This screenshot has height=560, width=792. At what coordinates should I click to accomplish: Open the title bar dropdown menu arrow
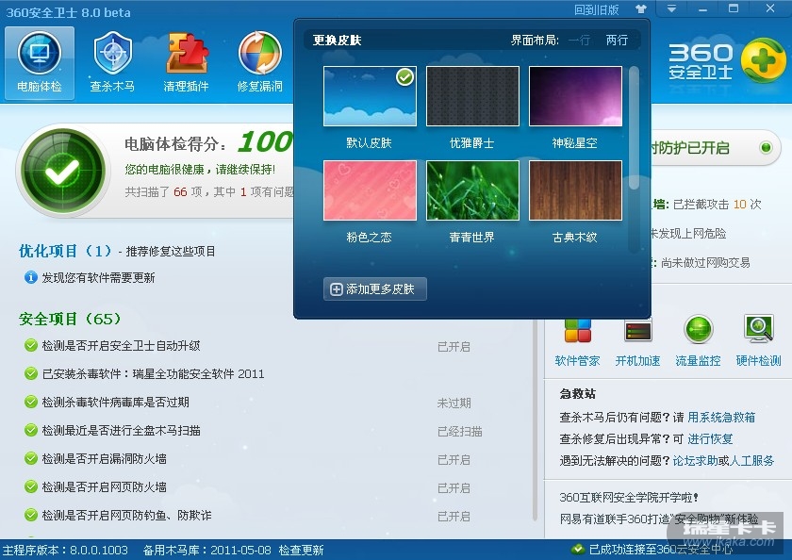[671, 8]
